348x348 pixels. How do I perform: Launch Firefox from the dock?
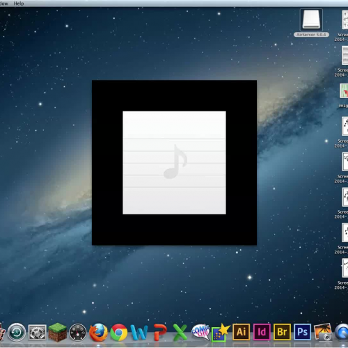(x=98, y=333)
